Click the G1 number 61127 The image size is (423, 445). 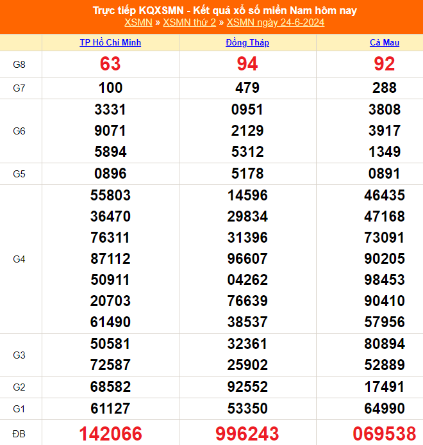click(x=110, y=409)
